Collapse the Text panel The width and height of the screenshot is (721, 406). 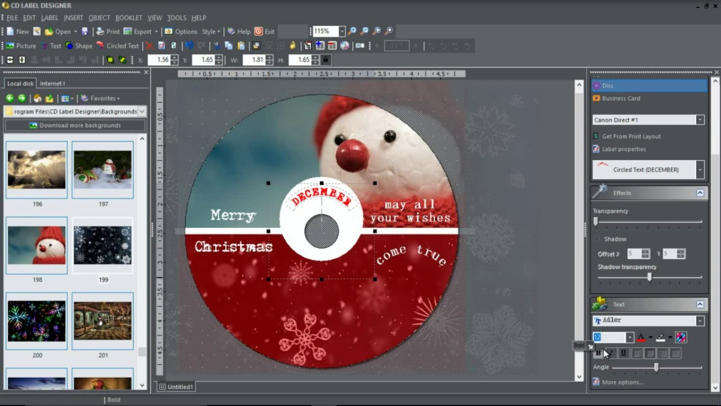(700, 304)
